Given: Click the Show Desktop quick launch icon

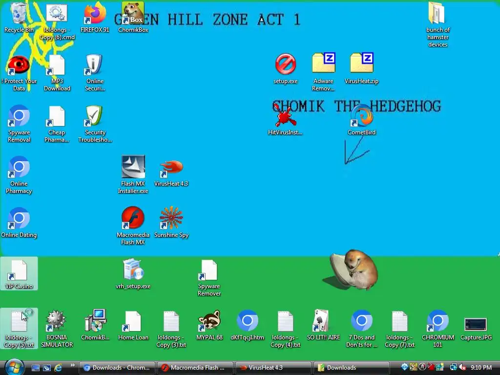Looking at the screenshot, I should (x=36, y=368).
